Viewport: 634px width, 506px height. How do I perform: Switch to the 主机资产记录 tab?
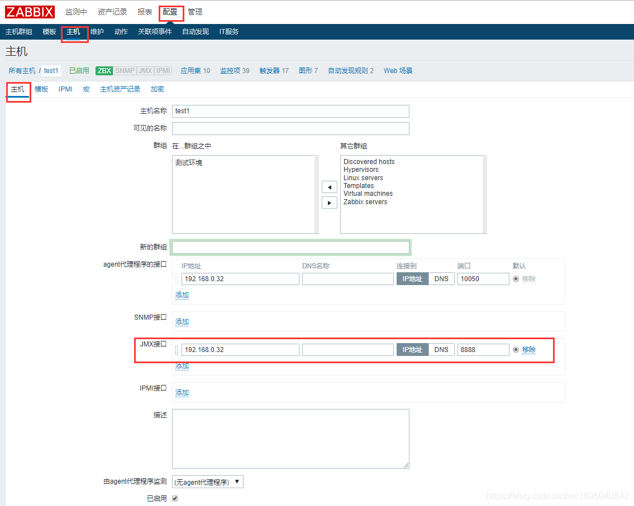[x=120, y=89]
